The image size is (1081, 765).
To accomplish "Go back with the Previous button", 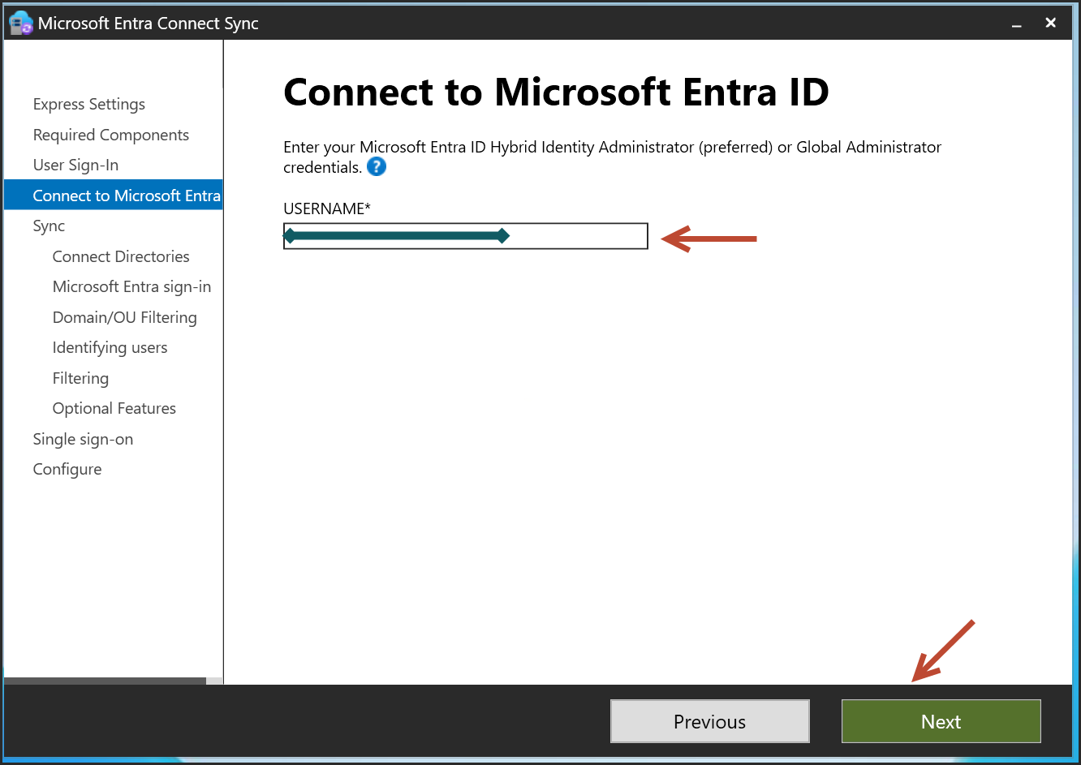I will 709,721.
